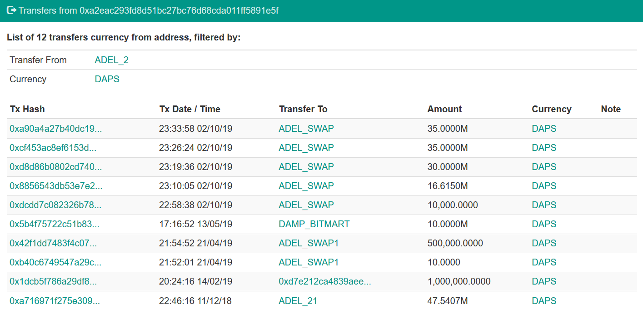The height and width of the screenshot is (310, 643).
Task: Click the Note column header
Action: click(611, 109)
